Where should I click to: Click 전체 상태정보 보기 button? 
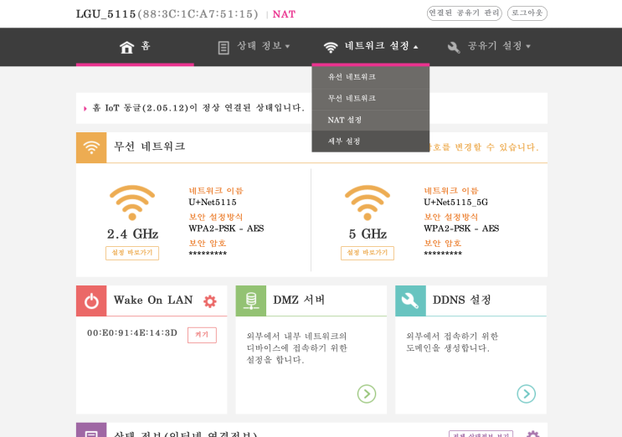point(481,434)
